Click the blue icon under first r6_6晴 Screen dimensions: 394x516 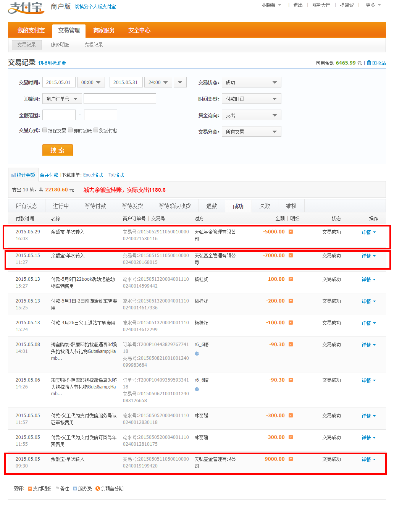click(197, 354)
